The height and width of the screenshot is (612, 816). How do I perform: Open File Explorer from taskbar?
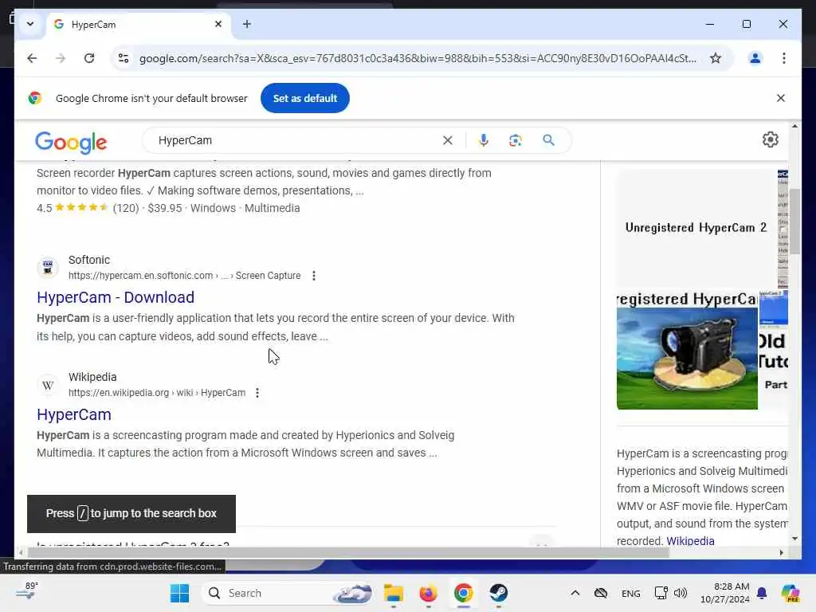393,593
